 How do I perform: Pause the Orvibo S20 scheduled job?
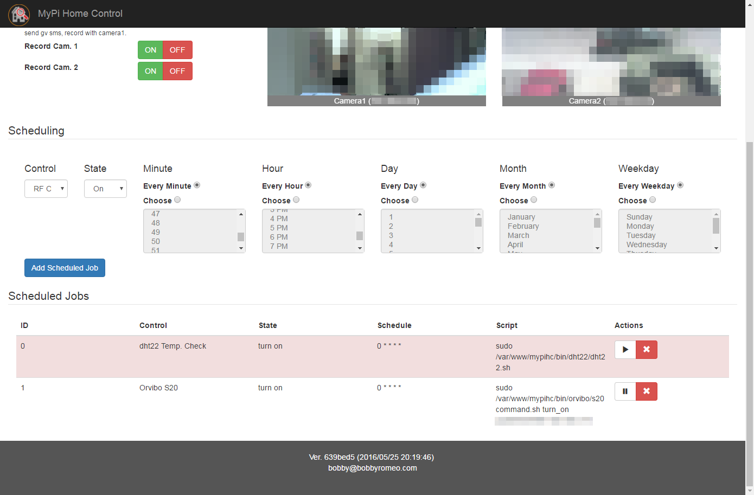pyautogui.click(x=625, y=391)
